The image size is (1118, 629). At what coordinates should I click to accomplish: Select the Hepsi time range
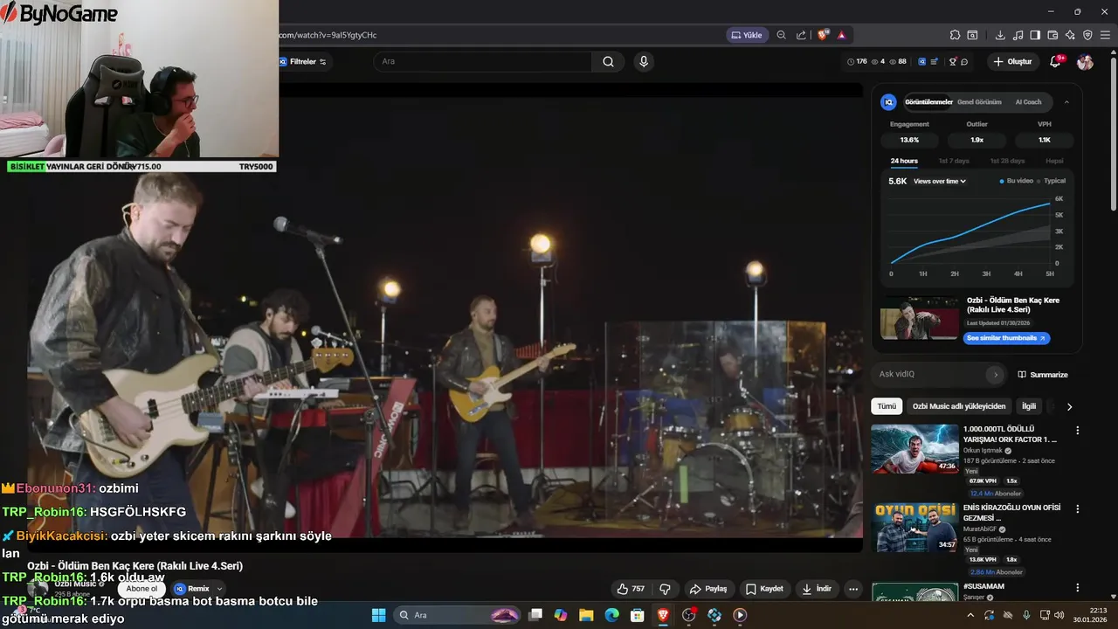click(1054, 161)
